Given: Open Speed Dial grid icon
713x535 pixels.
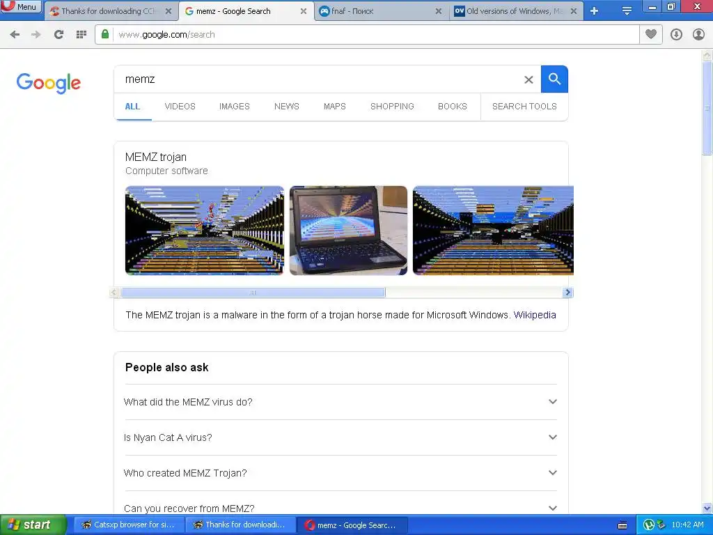Looking at the screenshot, I should [81, 35].
